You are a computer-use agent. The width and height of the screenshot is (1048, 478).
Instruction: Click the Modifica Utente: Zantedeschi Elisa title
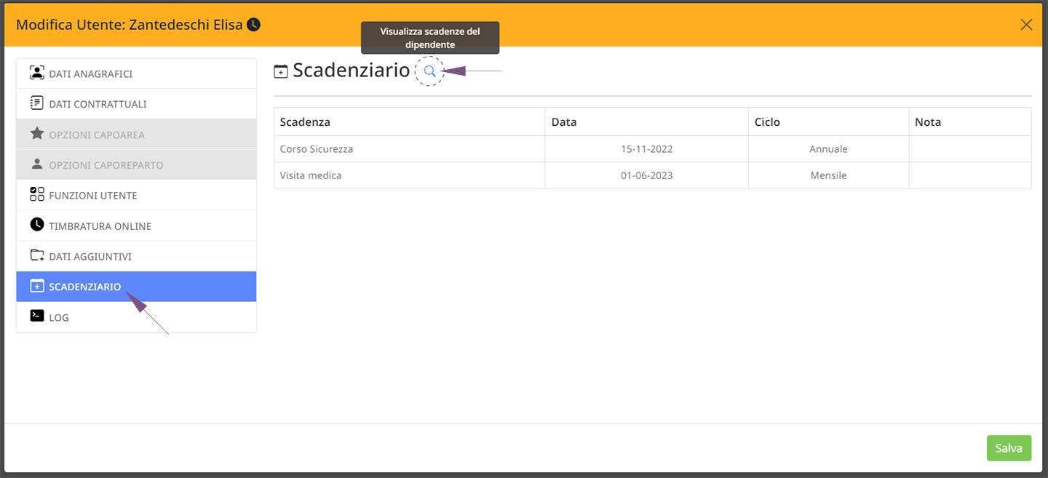click(130, 25)
